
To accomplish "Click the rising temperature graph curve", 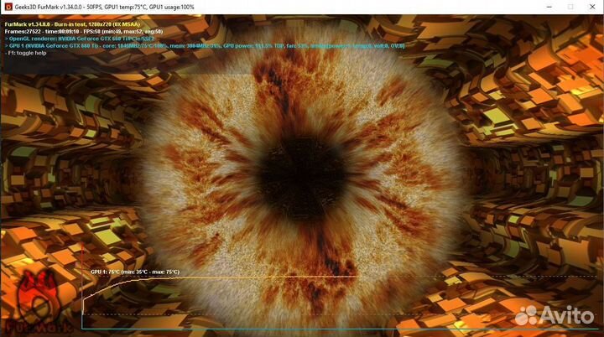I will click(x=112, y=286).
